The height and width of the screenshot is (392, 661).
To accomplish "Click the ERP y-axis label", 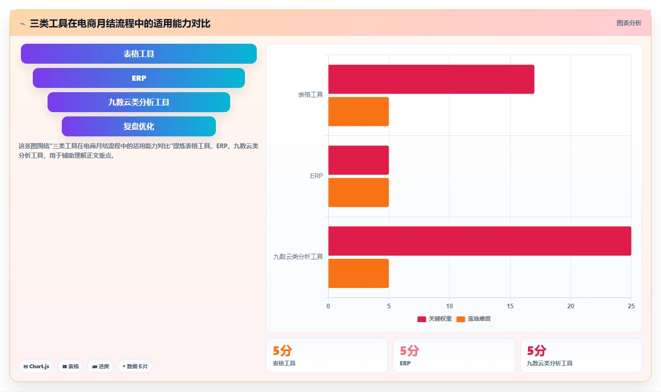I will pyautogui.click(x=317, y=176).
